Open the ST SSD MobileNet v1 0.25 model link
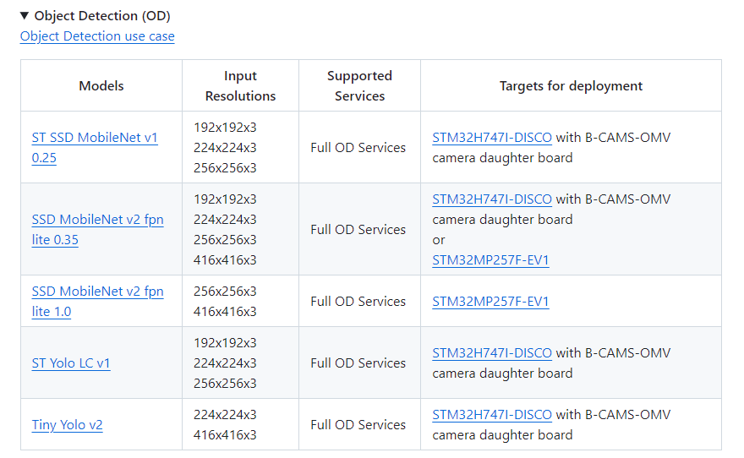Screen dimensions: 744x458 (x=95, y=138)
